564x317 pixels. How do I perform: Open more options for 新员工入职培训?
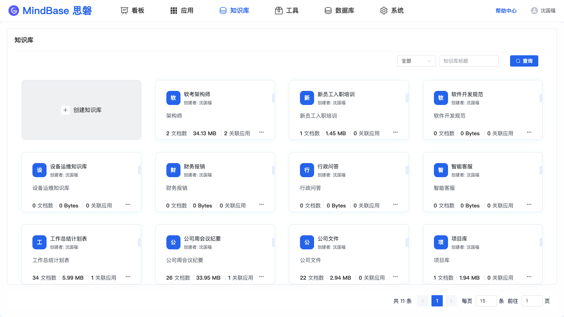pos(396,132)
